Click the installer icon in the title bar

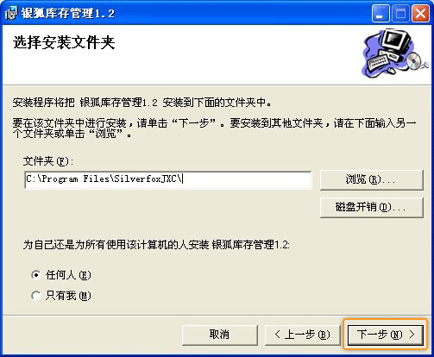(x=11, y=13)
